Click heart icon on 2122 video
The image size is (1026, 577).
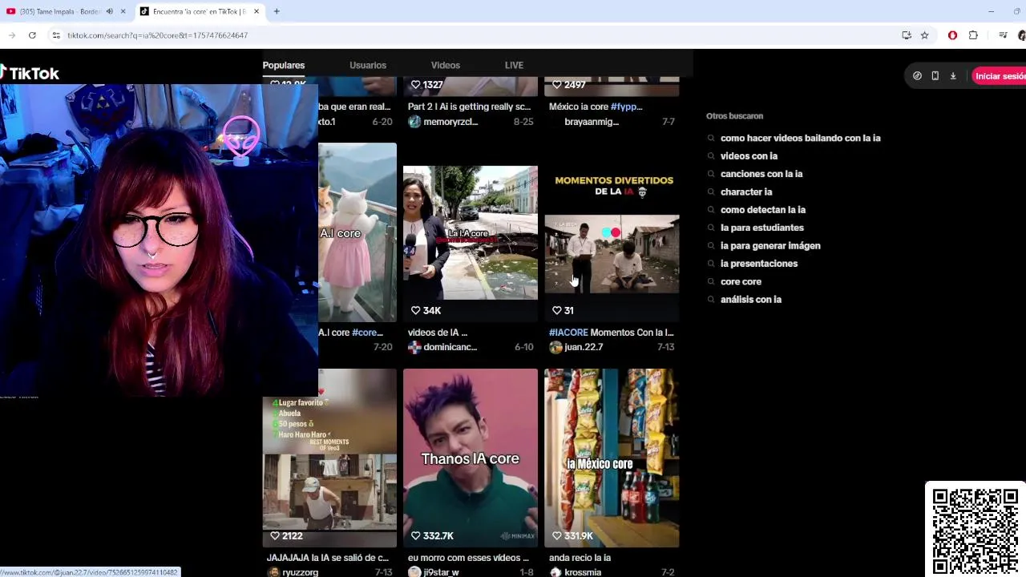(x=275, y=535)
